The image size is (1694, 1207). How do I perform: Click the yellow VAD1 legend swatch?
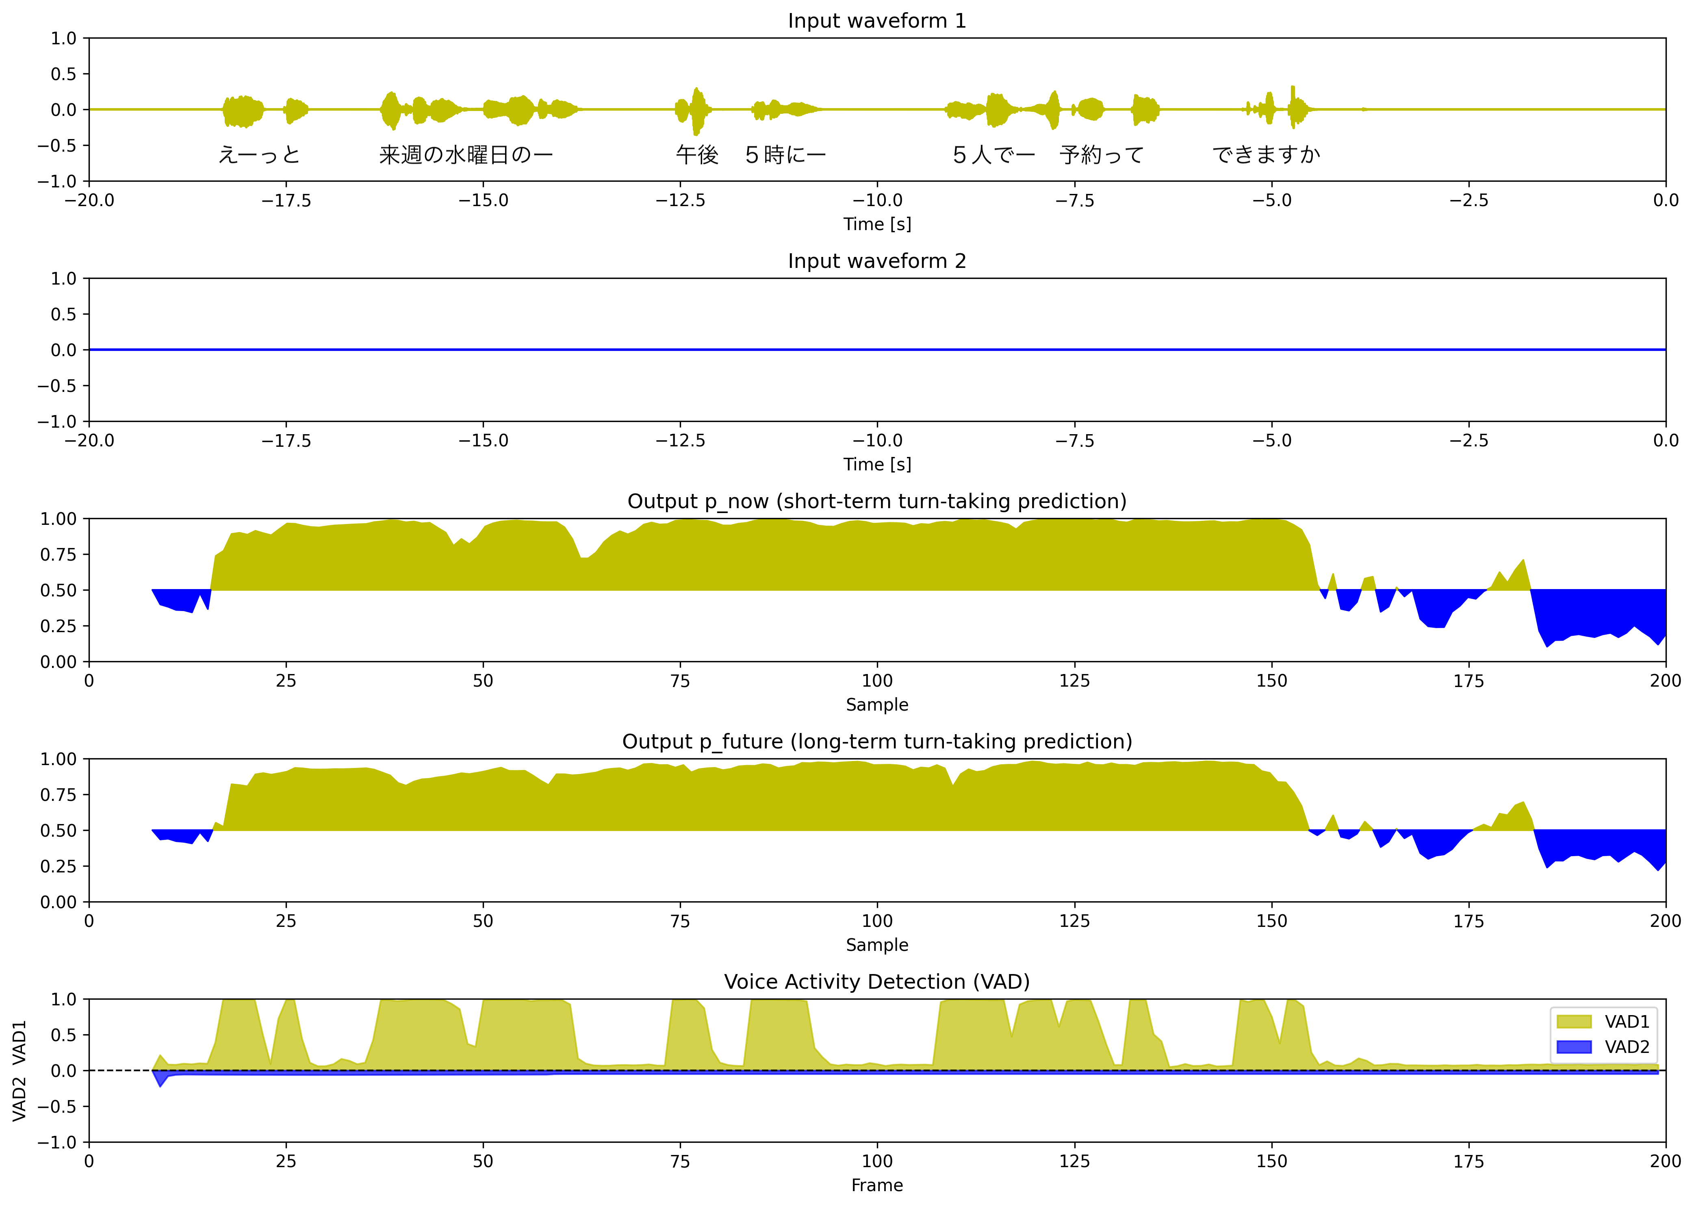pos(1574,1022)
